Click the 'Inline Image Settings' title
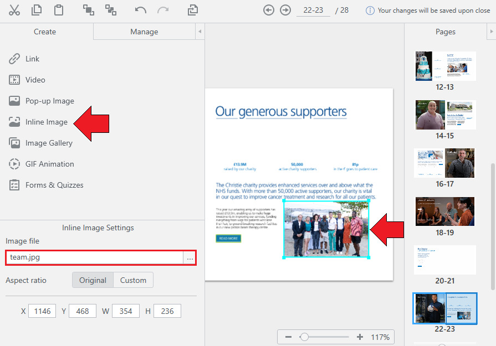This screenshot has height=346, width=496. (98, 228)
